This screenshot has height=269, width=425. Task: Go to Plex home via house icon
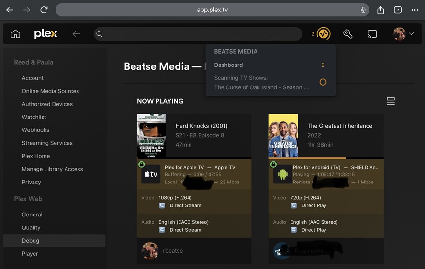point(15,34)
